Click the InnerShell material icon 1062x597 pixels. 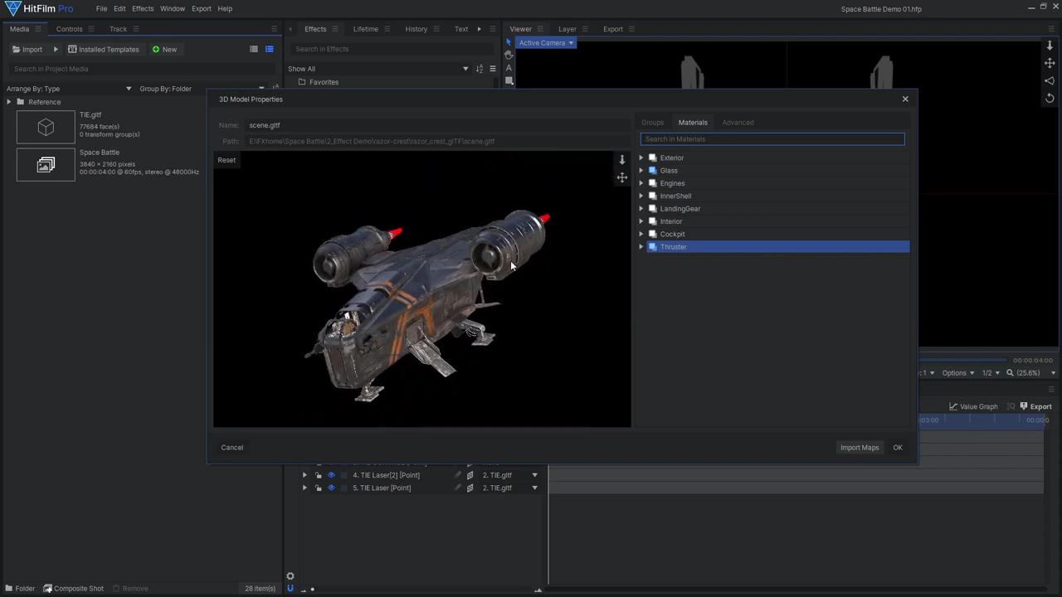tap(653, 196)
